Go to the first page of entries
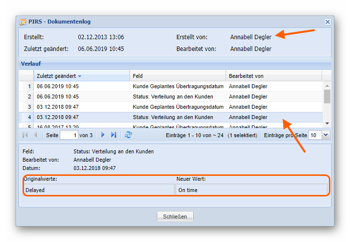The height and width of the screenshot is (242, 350). pyautogui.click(x=25, y=135)
